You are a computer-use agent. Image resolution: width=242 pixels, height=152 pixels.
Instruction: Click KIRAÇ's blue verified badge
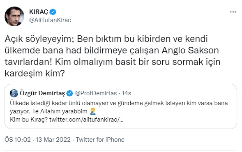(x=53, y=12)
